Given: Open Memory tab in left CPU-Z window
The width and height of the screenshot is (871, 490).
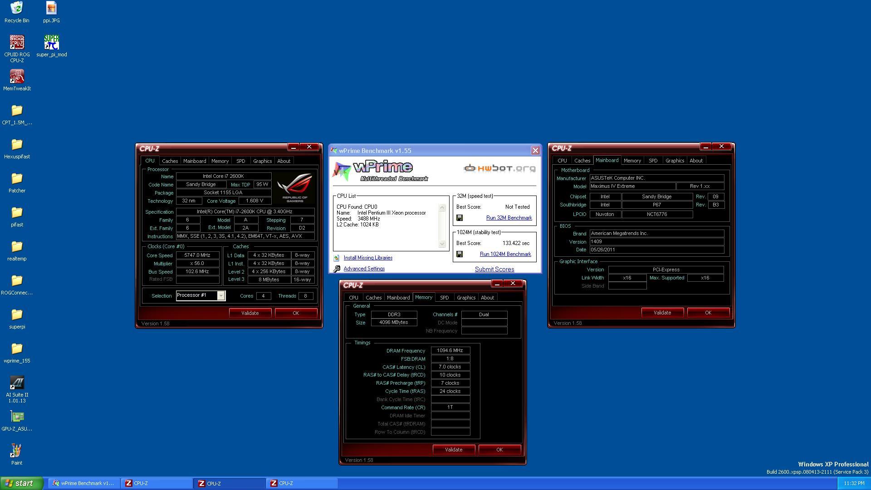Looking at the screenshot, I should (x=220, y=161).
